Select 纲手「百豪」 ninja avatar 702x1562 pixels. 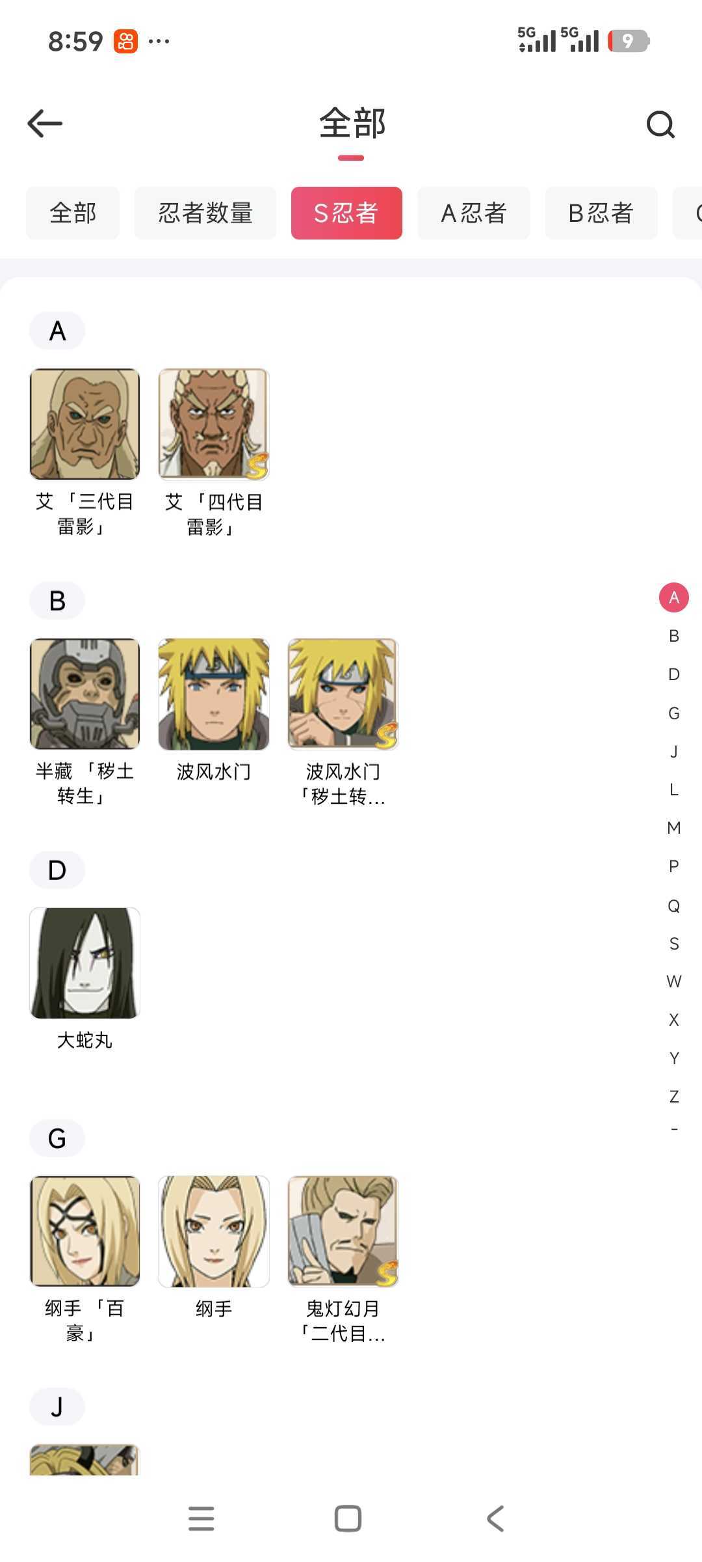point(85,1231)
